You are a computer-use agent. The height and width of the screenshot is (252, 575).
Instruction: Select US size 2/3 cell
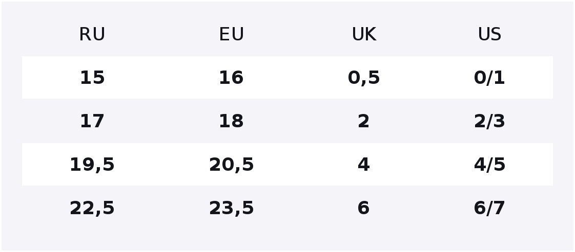pos(489,122)
